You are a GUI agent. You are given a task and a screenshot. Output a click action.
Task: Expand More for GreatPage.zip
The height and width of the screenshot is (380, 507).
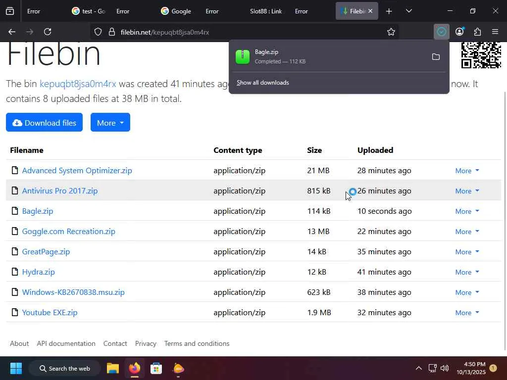pos(467,252)
